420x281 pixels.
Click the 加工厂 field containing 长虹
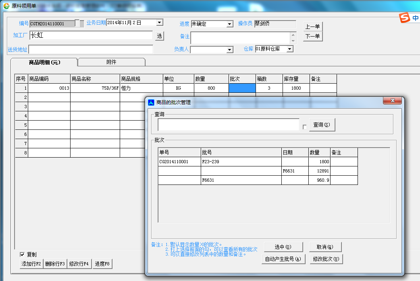pyautogui.click(x=91, y=35)
